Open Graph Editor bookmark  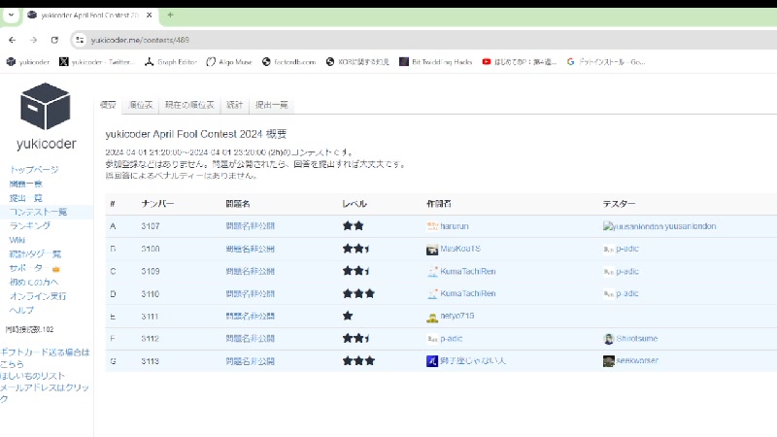pos(171,62)
